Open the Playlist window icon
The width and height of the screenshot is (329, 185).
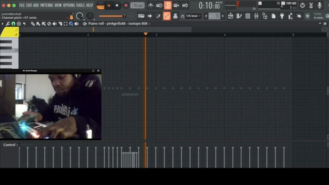231,16
